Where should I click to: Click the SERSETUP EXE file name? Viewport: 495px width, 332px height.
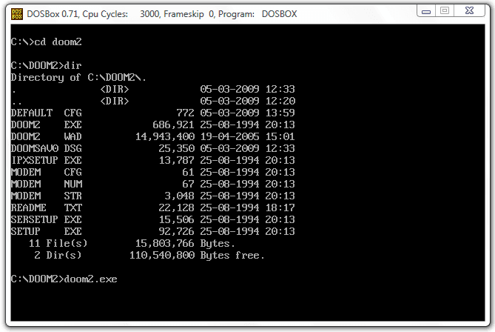(46, 219)
